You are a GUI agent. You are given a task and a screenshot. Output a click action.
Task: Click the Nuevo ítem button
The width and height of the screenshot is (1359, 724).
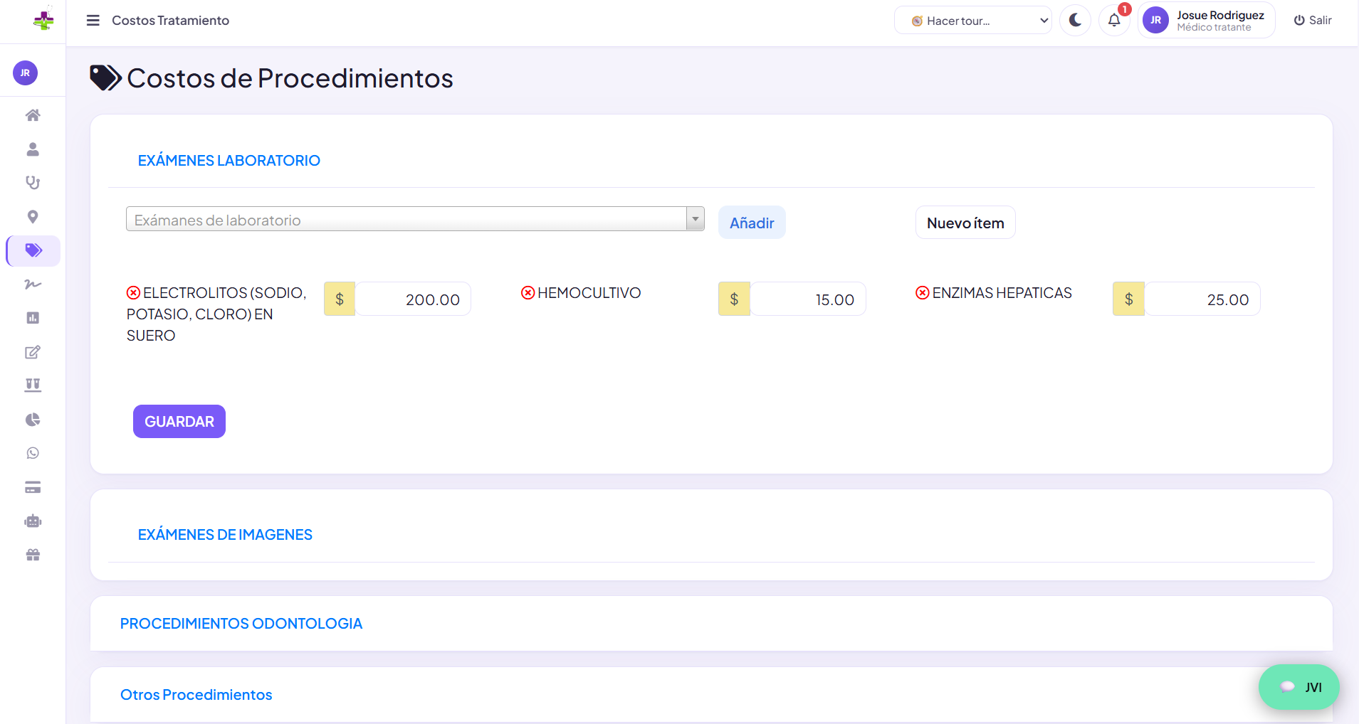pos(965,223)
